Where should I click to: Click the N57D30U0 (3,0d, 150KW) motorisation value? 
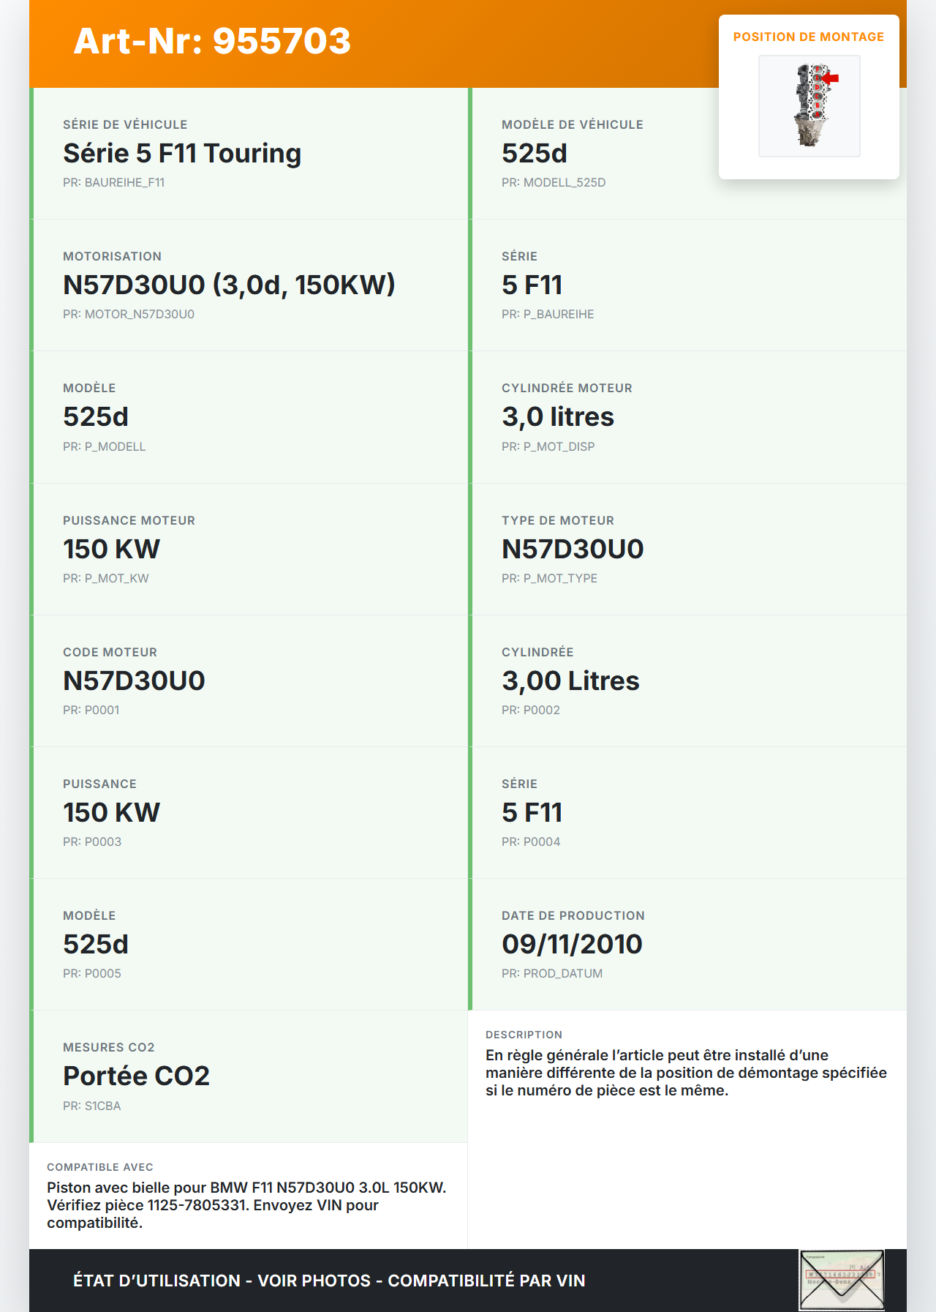click(229, 285)
